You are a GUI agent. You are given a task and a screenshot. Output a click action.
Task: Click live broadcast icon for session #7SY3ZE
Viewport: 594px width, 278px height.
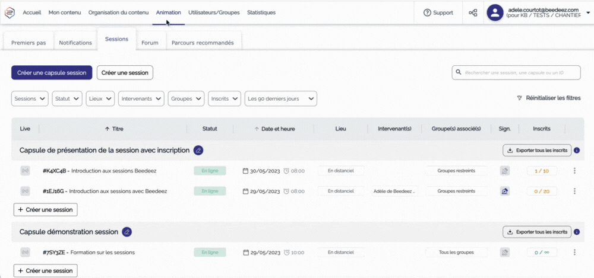point(25,252)
